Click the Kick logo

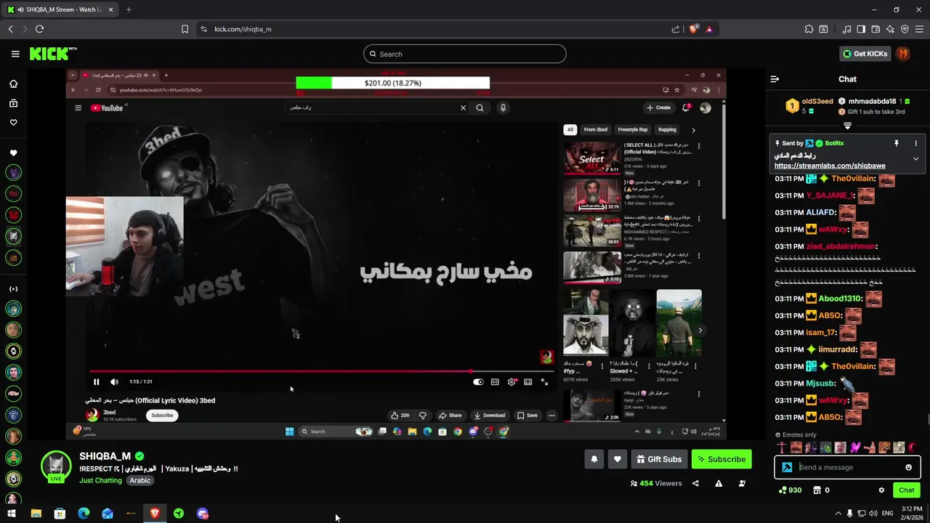point(52,54)
